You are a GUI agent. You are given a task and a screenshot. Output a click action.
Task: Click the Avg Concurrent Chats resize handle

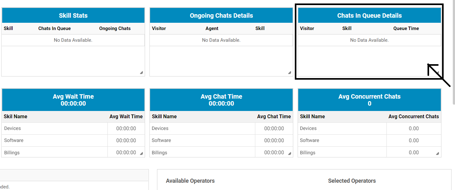438,154
